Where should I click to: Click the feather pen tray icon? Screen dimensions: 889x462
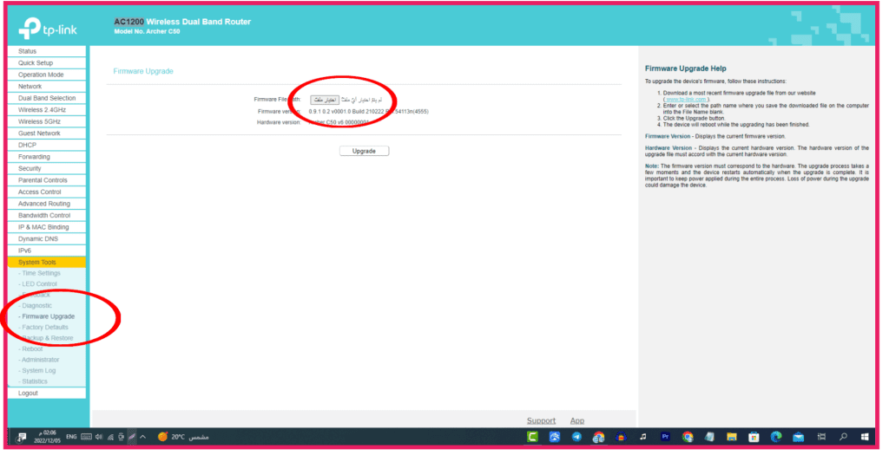point(132,437)
